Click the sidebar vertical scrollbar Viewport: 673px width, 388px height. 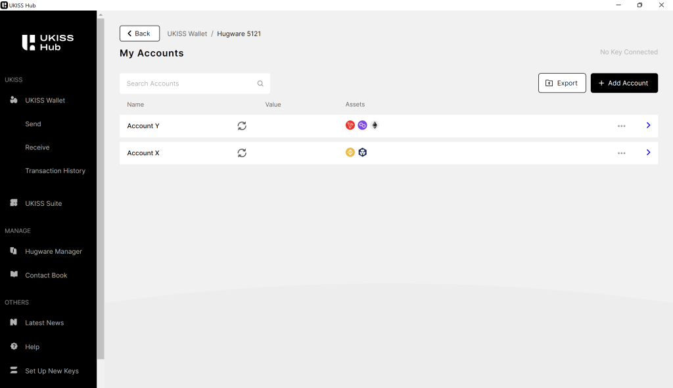(101, 188)
